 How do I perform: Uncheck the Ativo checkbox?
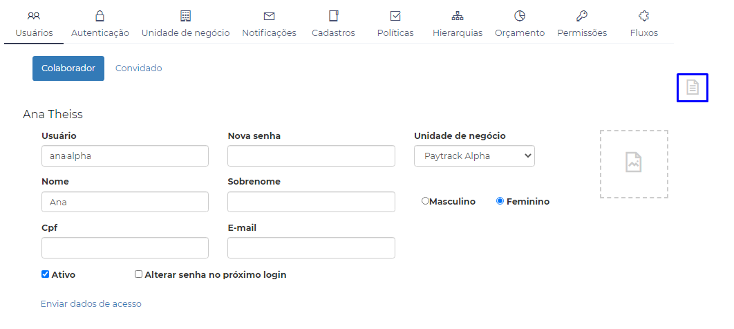click(46, 274)
